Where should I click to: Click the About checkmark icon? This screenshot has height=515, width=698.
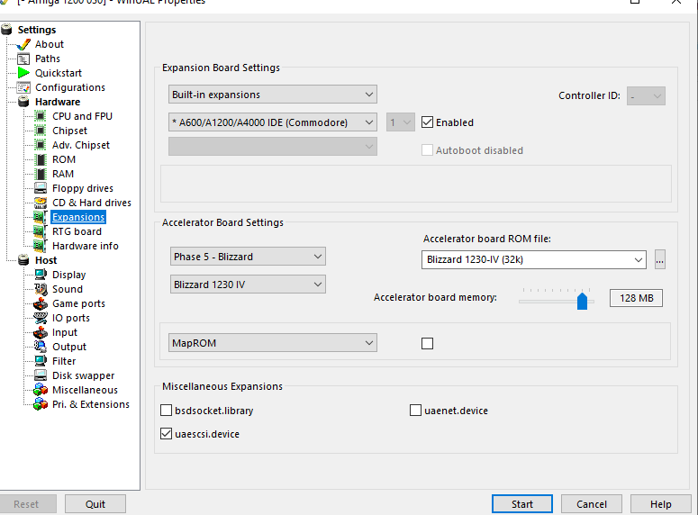[23, 44]
